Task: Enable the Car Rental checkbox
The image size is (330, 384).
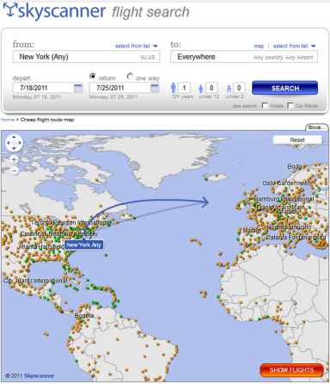Action: point(290,106)
